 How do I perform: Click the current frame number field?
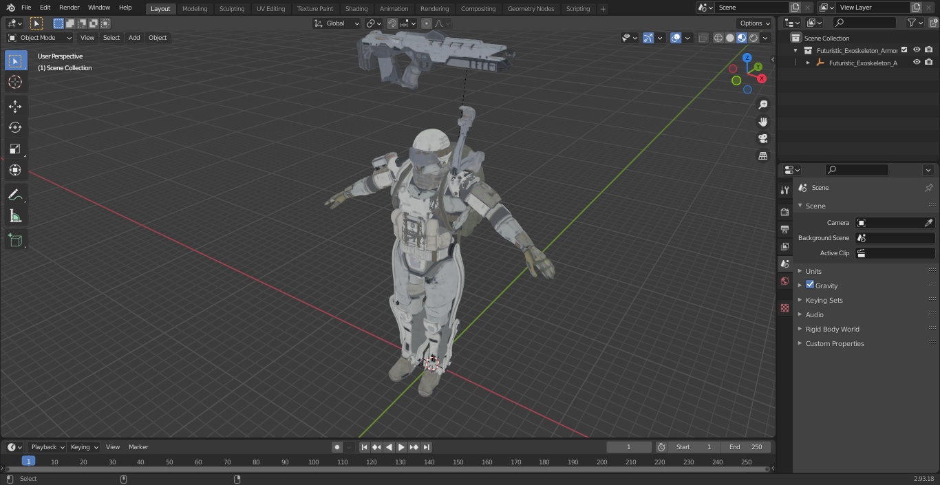[x=629, y=447]
